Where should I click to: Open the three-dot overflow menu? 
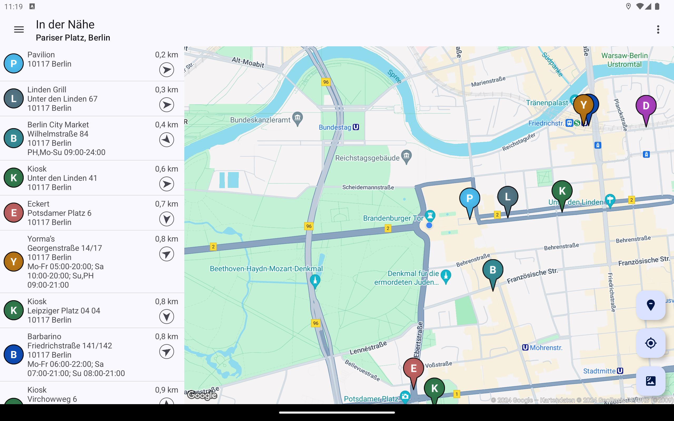tap(658, 29)
